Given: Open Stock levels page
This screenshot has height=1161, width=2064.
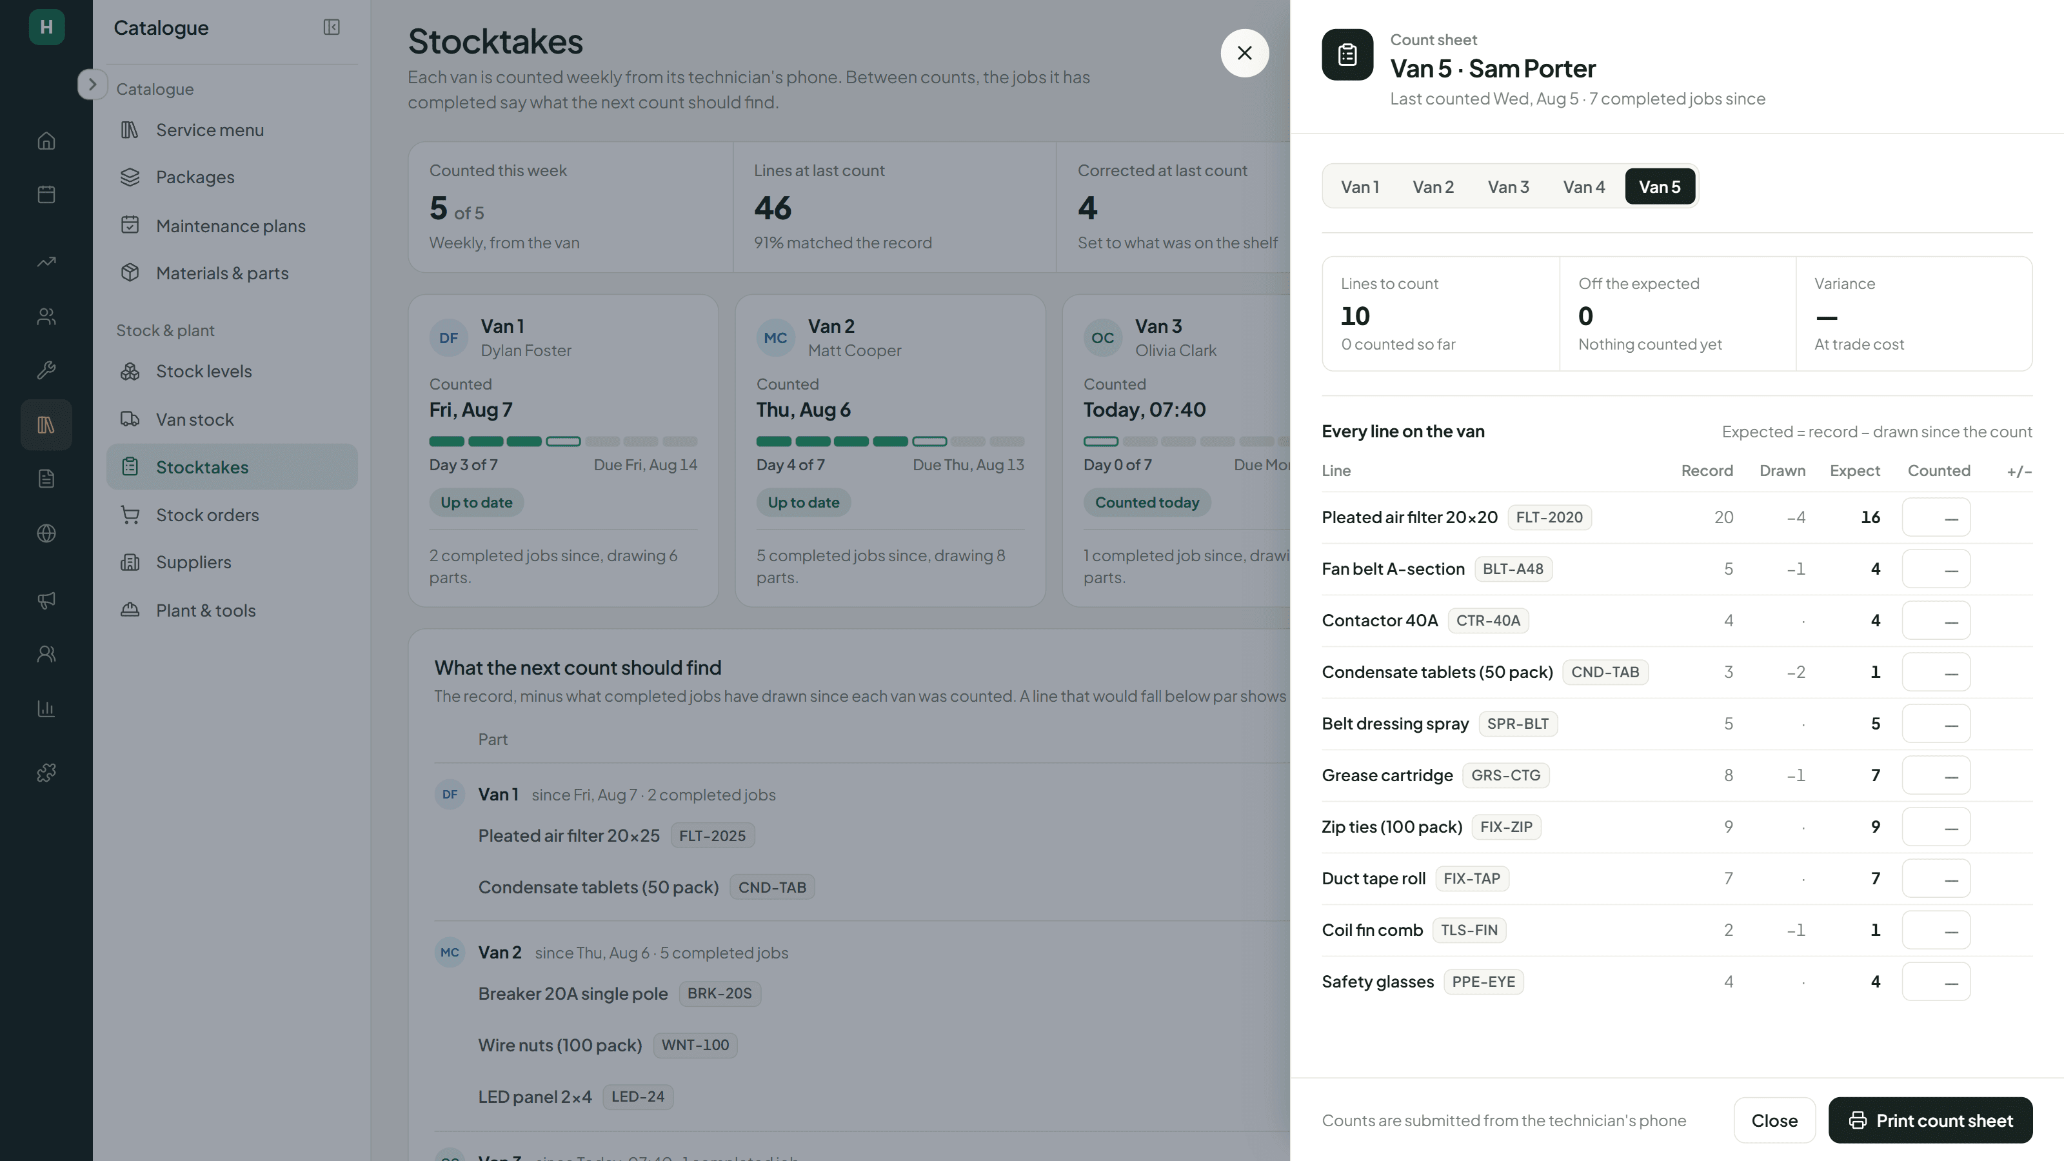Looking at the screenshot, I should (232, 371).
